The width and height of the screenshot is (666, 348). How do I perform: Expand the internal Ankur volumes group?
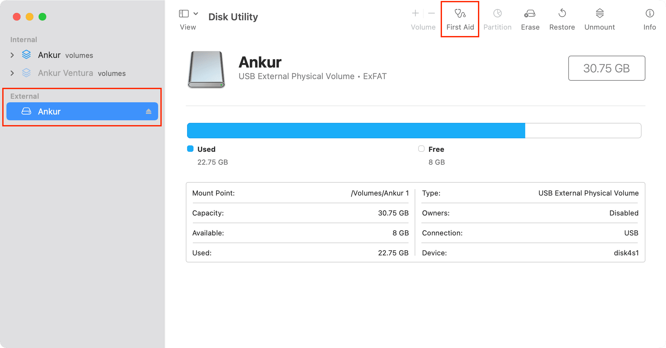coord(12,55)
